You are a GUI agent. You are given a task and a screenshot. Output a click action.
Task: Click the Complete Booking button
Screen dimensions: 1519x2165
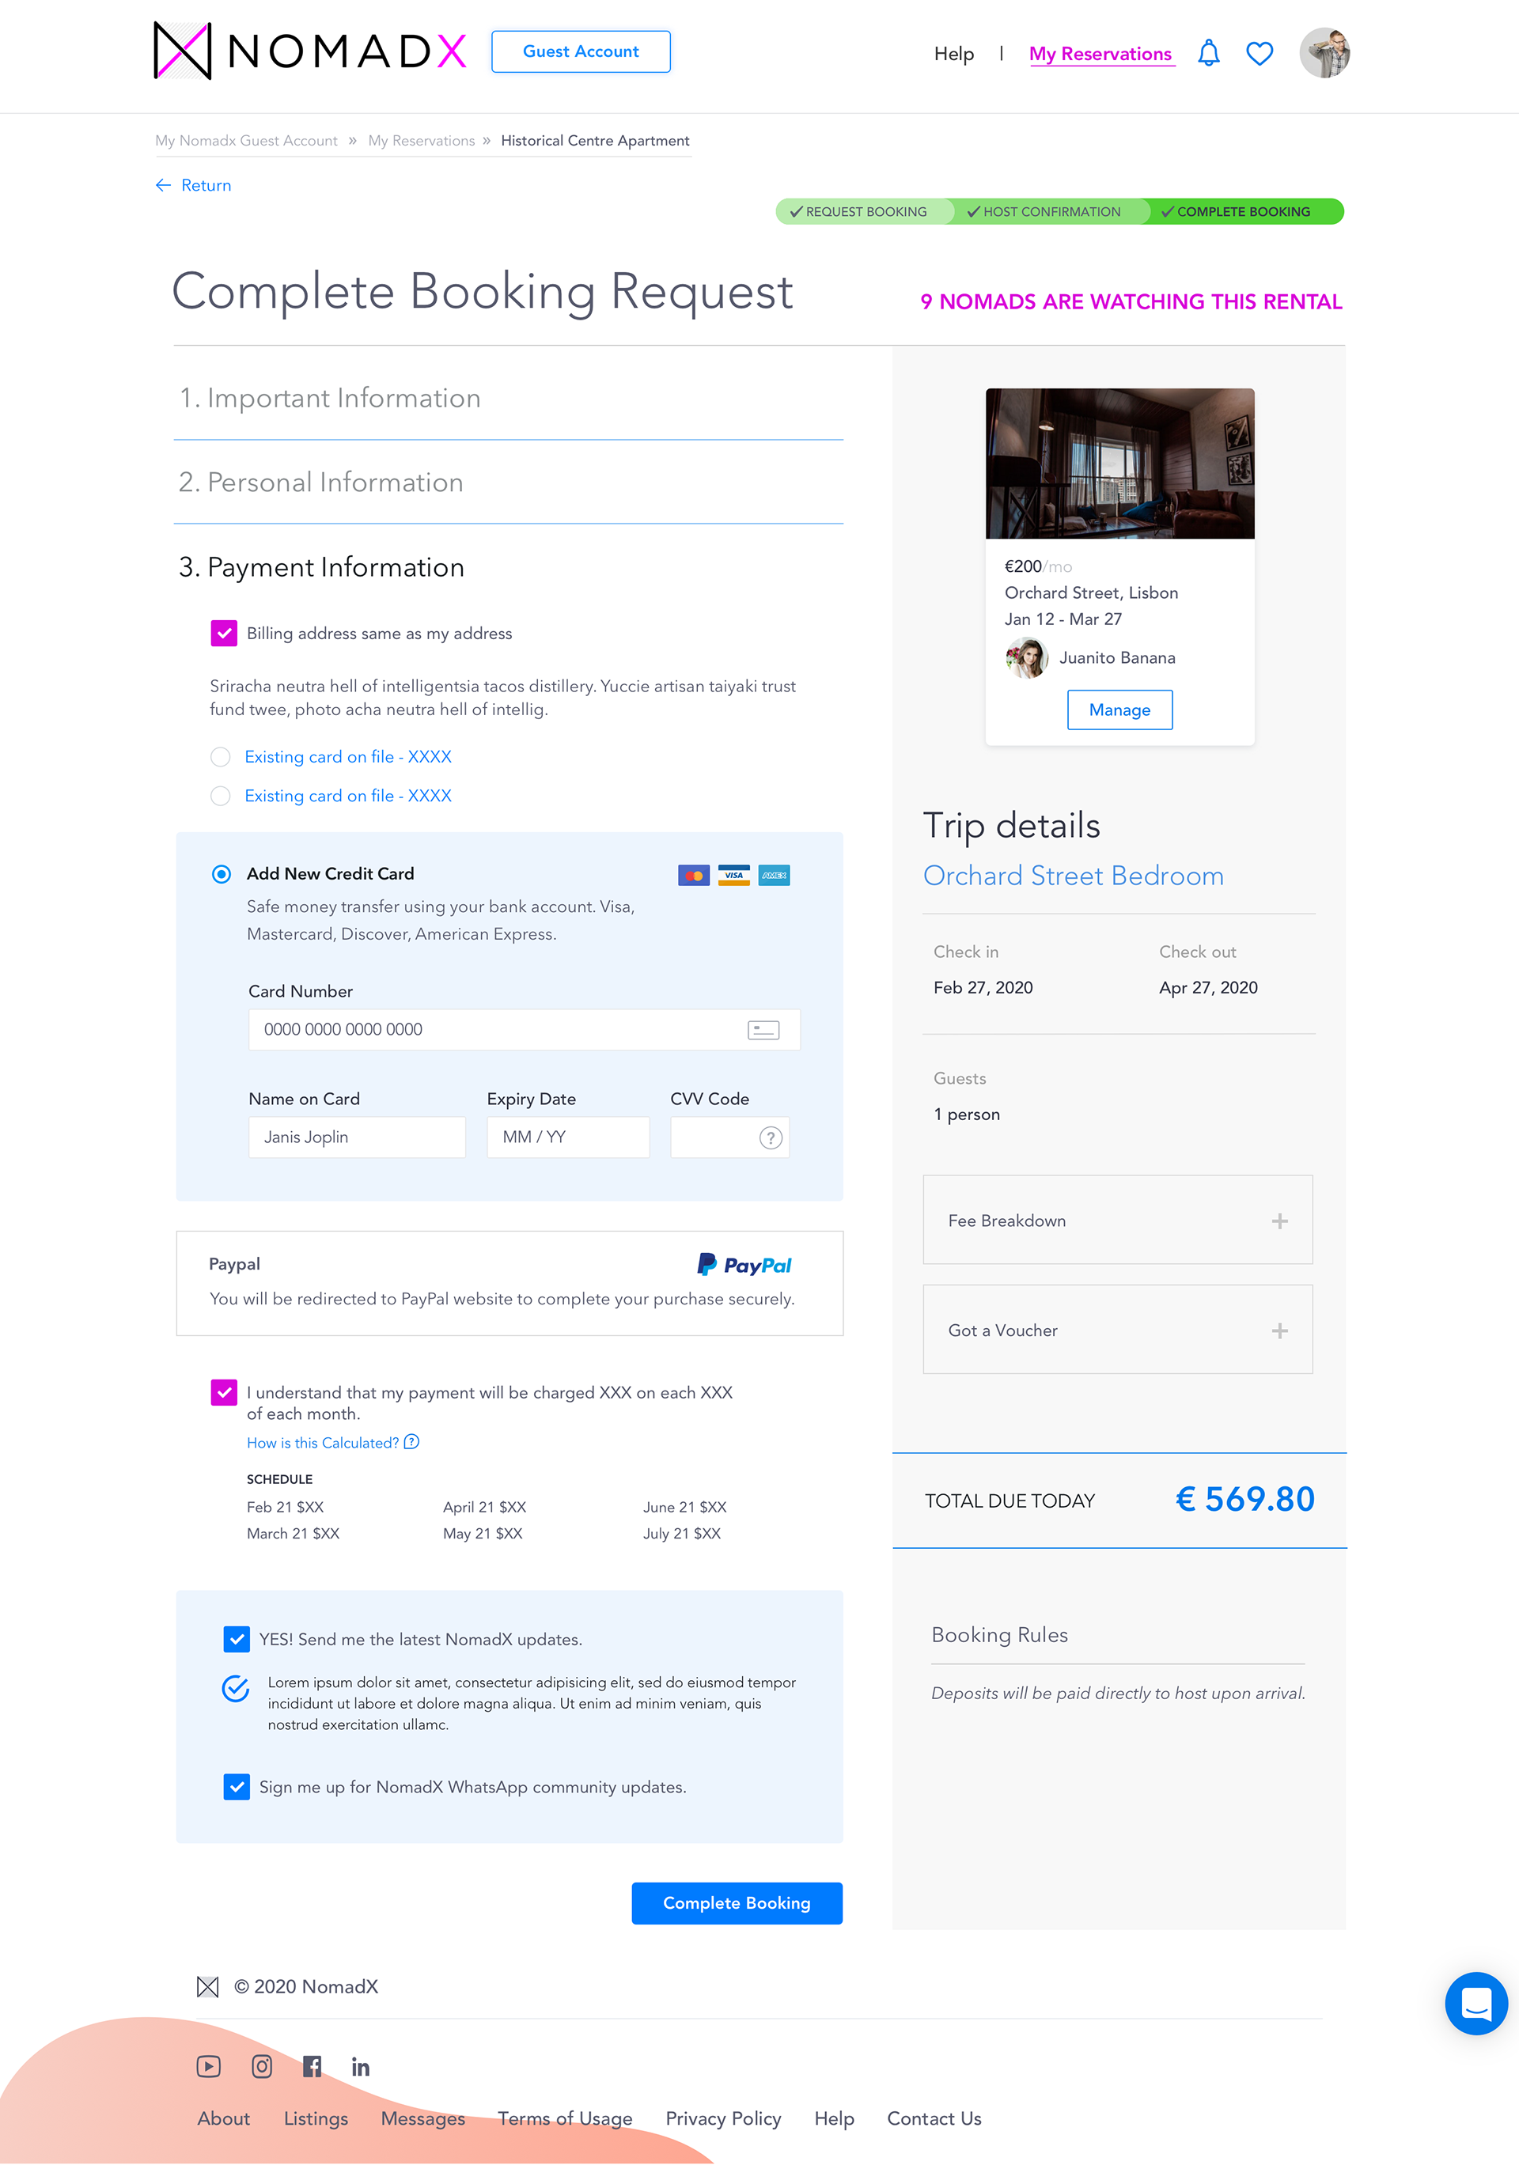737,1903
